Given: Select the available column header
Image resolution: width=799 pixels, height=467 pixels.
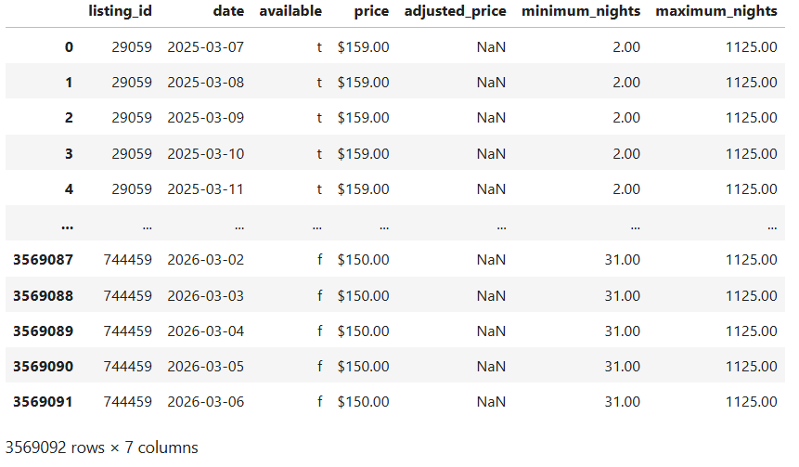Looking at the screenshot, I should click(x=290, y=11).
